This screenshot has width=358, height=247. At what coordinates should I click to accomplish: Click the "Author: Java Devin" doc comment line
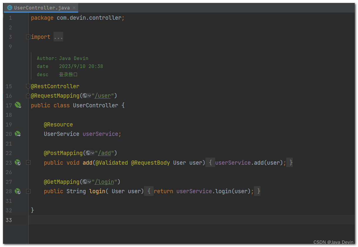(x=63, y=58)
